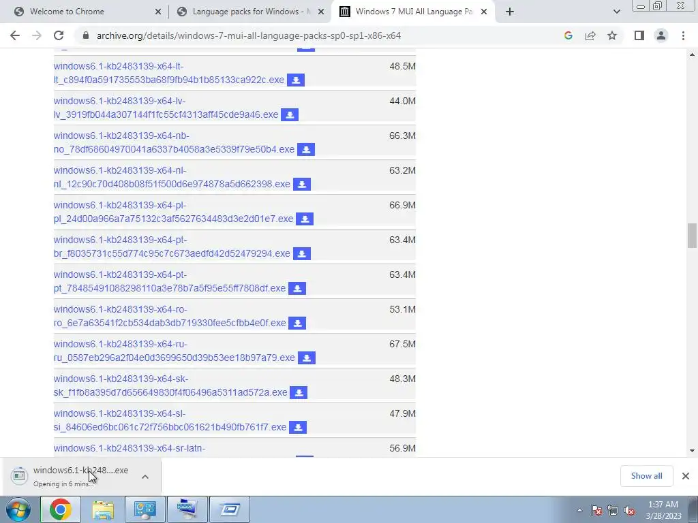
Task: Click the 67.5M size of ru-ru pack
Action: coord(402,344)
